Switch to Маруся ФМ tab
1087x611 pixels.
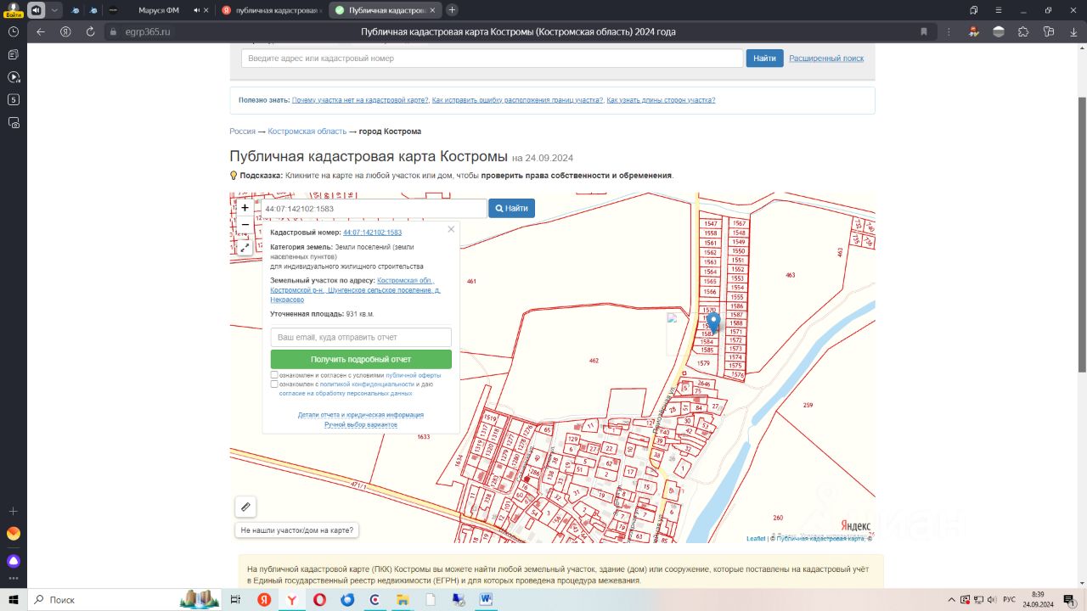click(157, 10)
